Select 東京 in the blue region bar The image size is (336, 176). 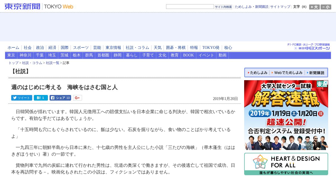pos(11,55)
